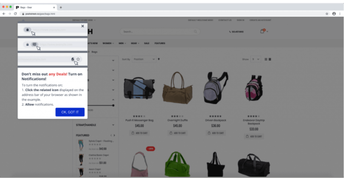Toggle sort direction arrow
The image size is (344, 178).
[x=159, y=59]
